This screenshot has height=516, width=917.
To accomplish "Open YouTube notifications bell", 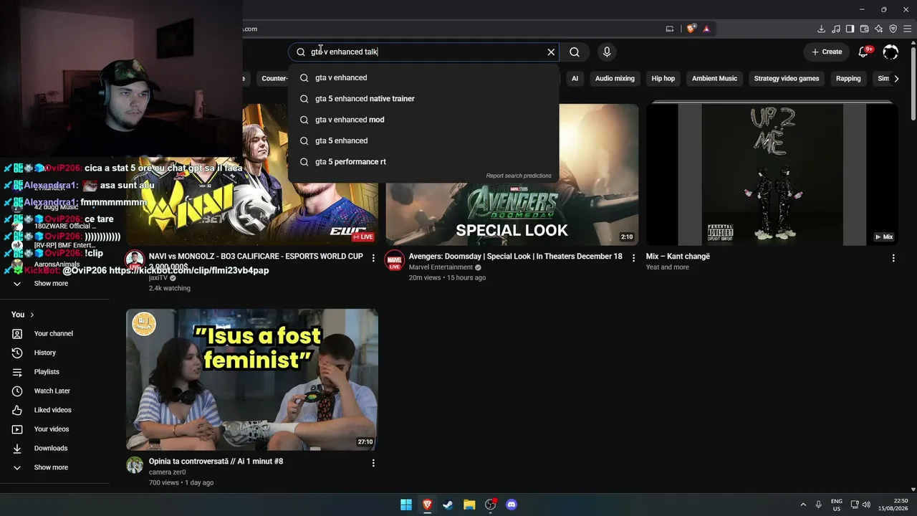I will pyautogui.click(x=864, y=52).
